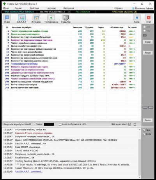This screenshot has height=180, width=156.
Task: Select row 194 Температура гермоблока
Action: point(71,64)
